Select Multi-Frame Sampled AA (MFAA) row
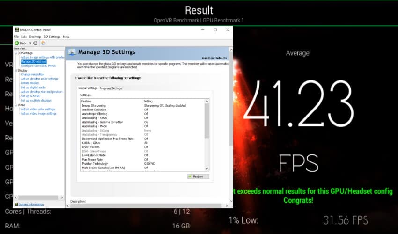Screen dimensions: 398x234 pos(143,168)
